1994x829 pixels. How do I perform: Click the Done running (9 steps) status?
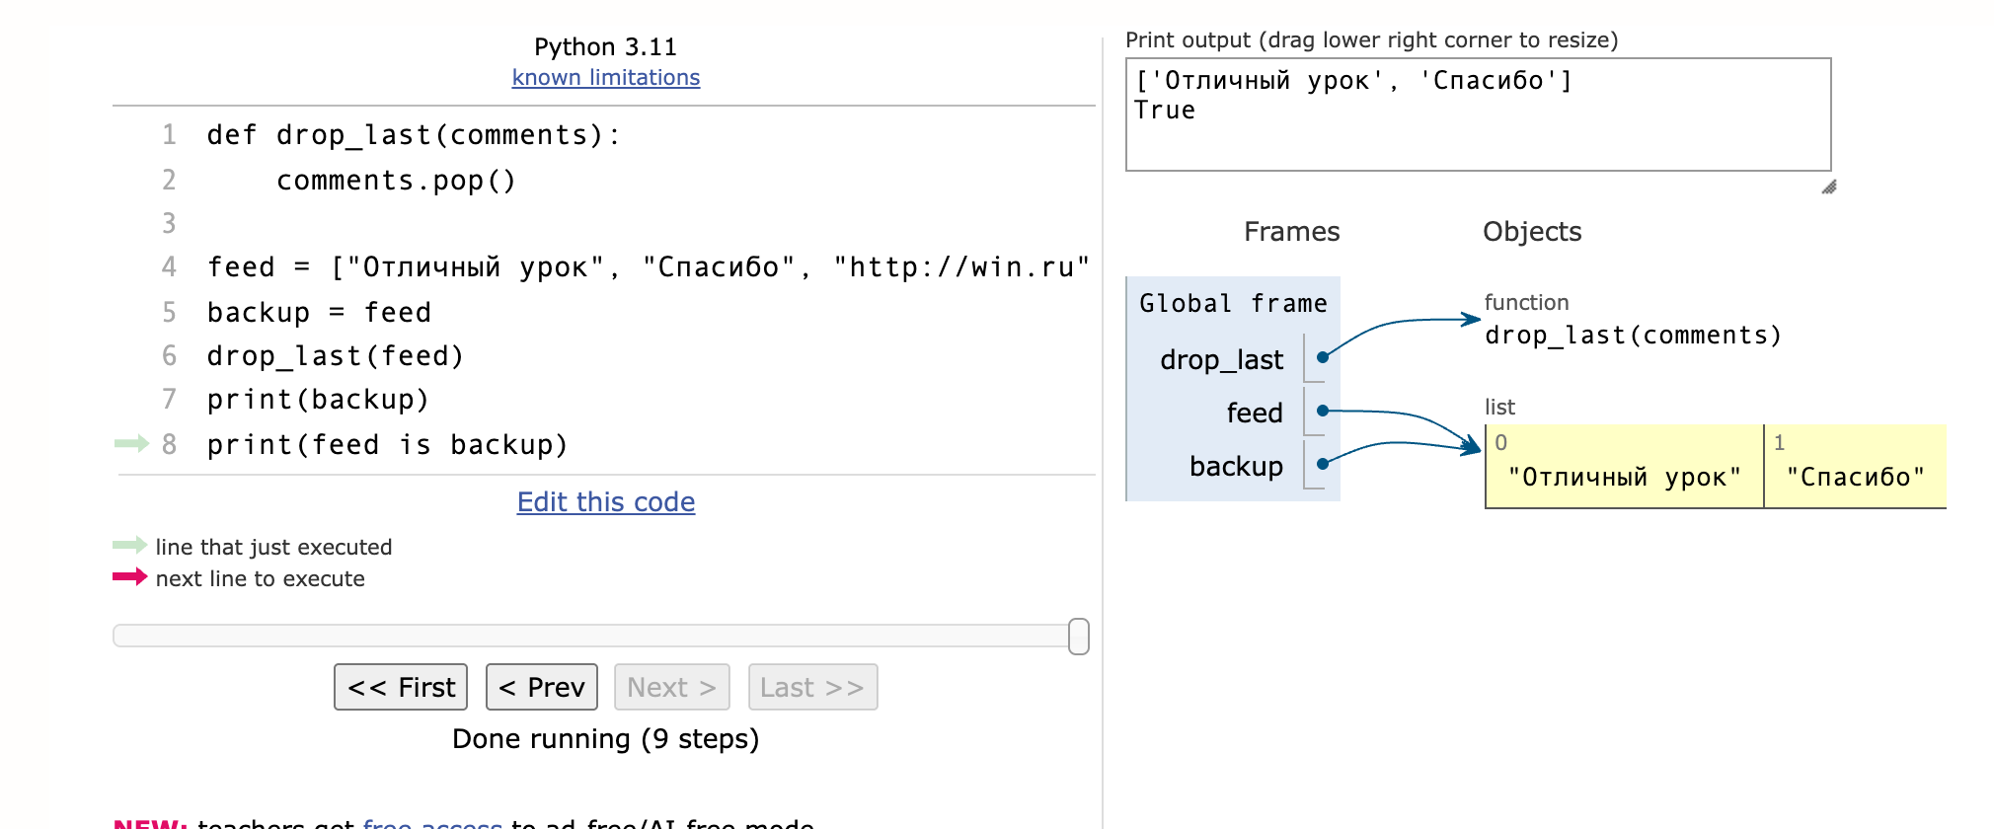605,738
